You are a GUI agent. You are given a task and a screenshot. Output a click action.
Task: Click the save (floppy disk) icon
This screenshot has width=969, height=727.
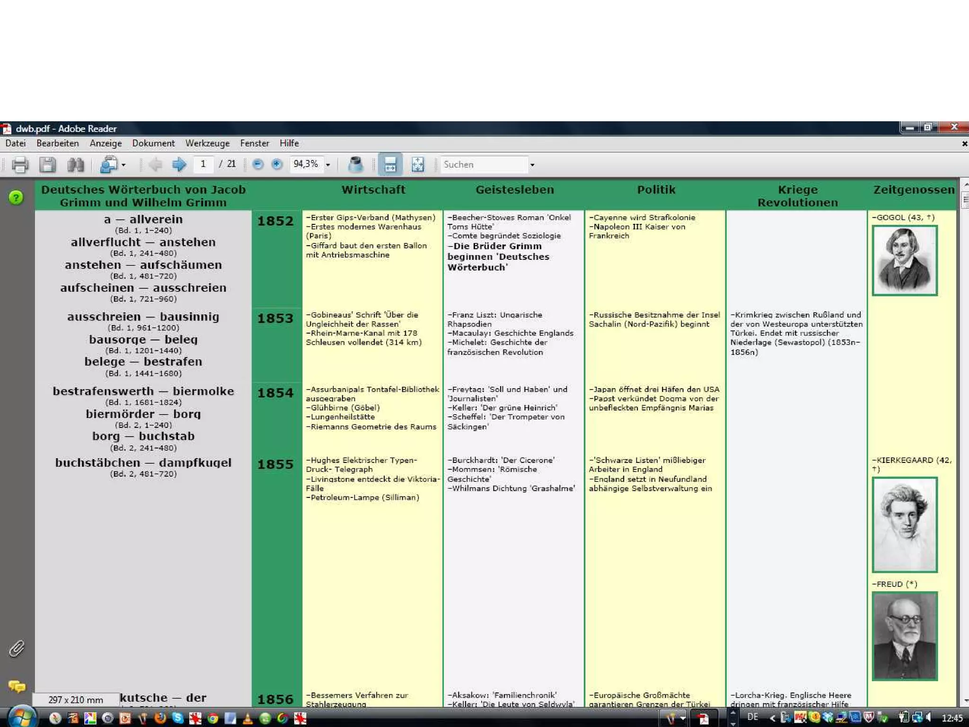(47, 165)
